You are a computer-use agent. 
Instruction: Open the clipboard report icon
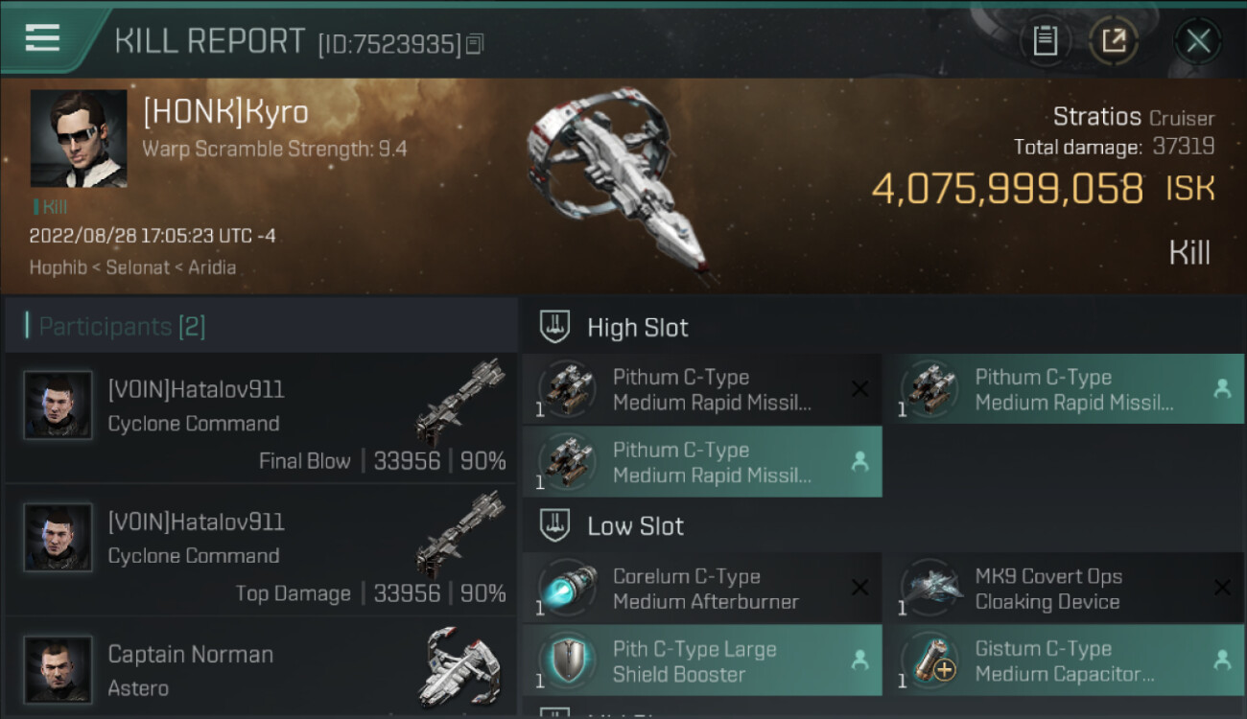click(x=1045, y=40)
